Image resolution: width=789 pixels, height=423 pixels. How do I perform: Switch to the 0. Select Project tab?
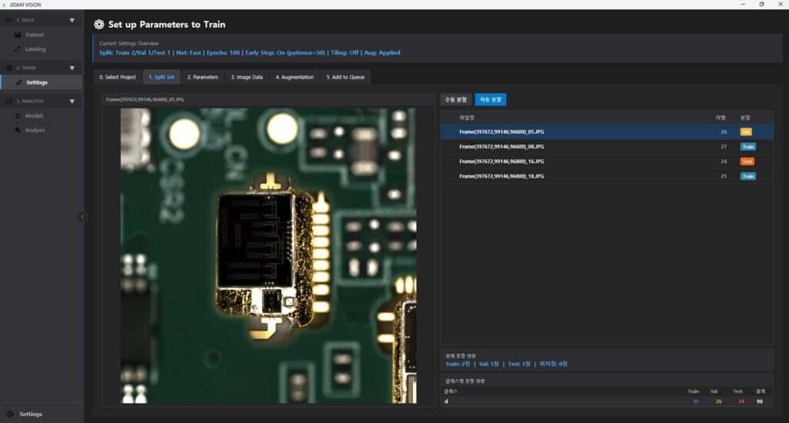pos(117,77)
